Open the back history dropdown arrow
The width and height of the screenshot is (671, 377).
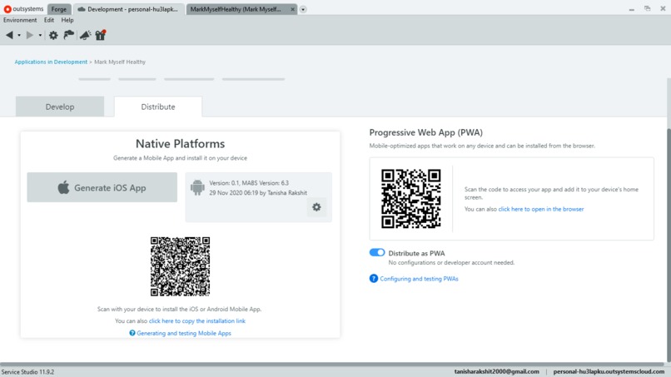(19, 36)
